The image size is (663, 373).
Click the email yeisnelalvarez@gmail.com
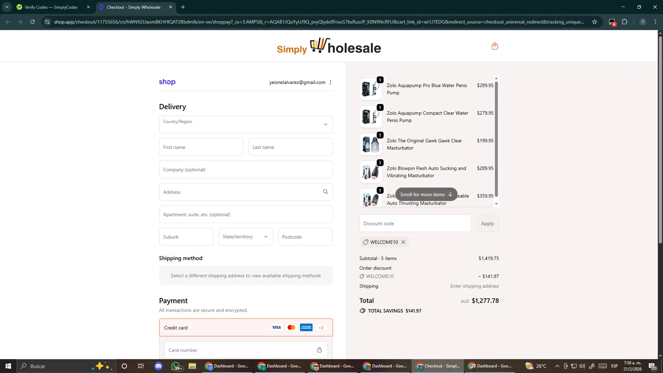coord(297,82)
